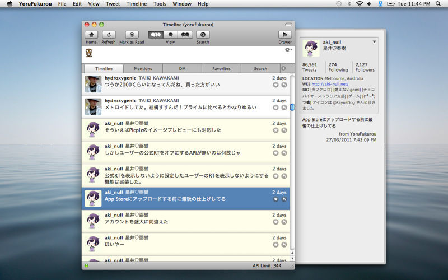Expand the aki_null profile dropdown arrow
Screen dimensions: 448x280
pos(375,41)
